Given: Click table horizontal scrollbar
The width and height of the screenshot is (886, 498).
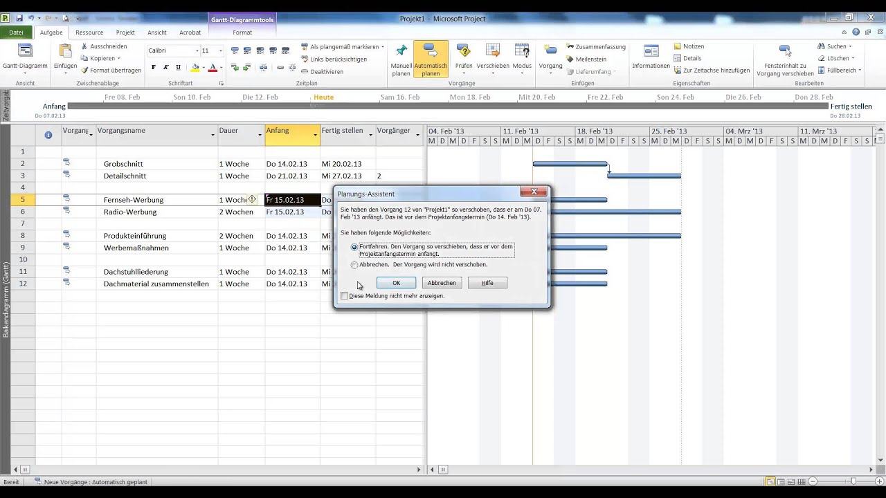Looking at the screenshot, I should (218, 470).
